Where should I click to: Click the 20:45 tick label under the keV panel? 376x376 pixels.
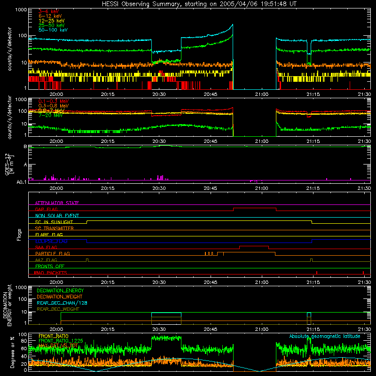(x=210, y=94)
